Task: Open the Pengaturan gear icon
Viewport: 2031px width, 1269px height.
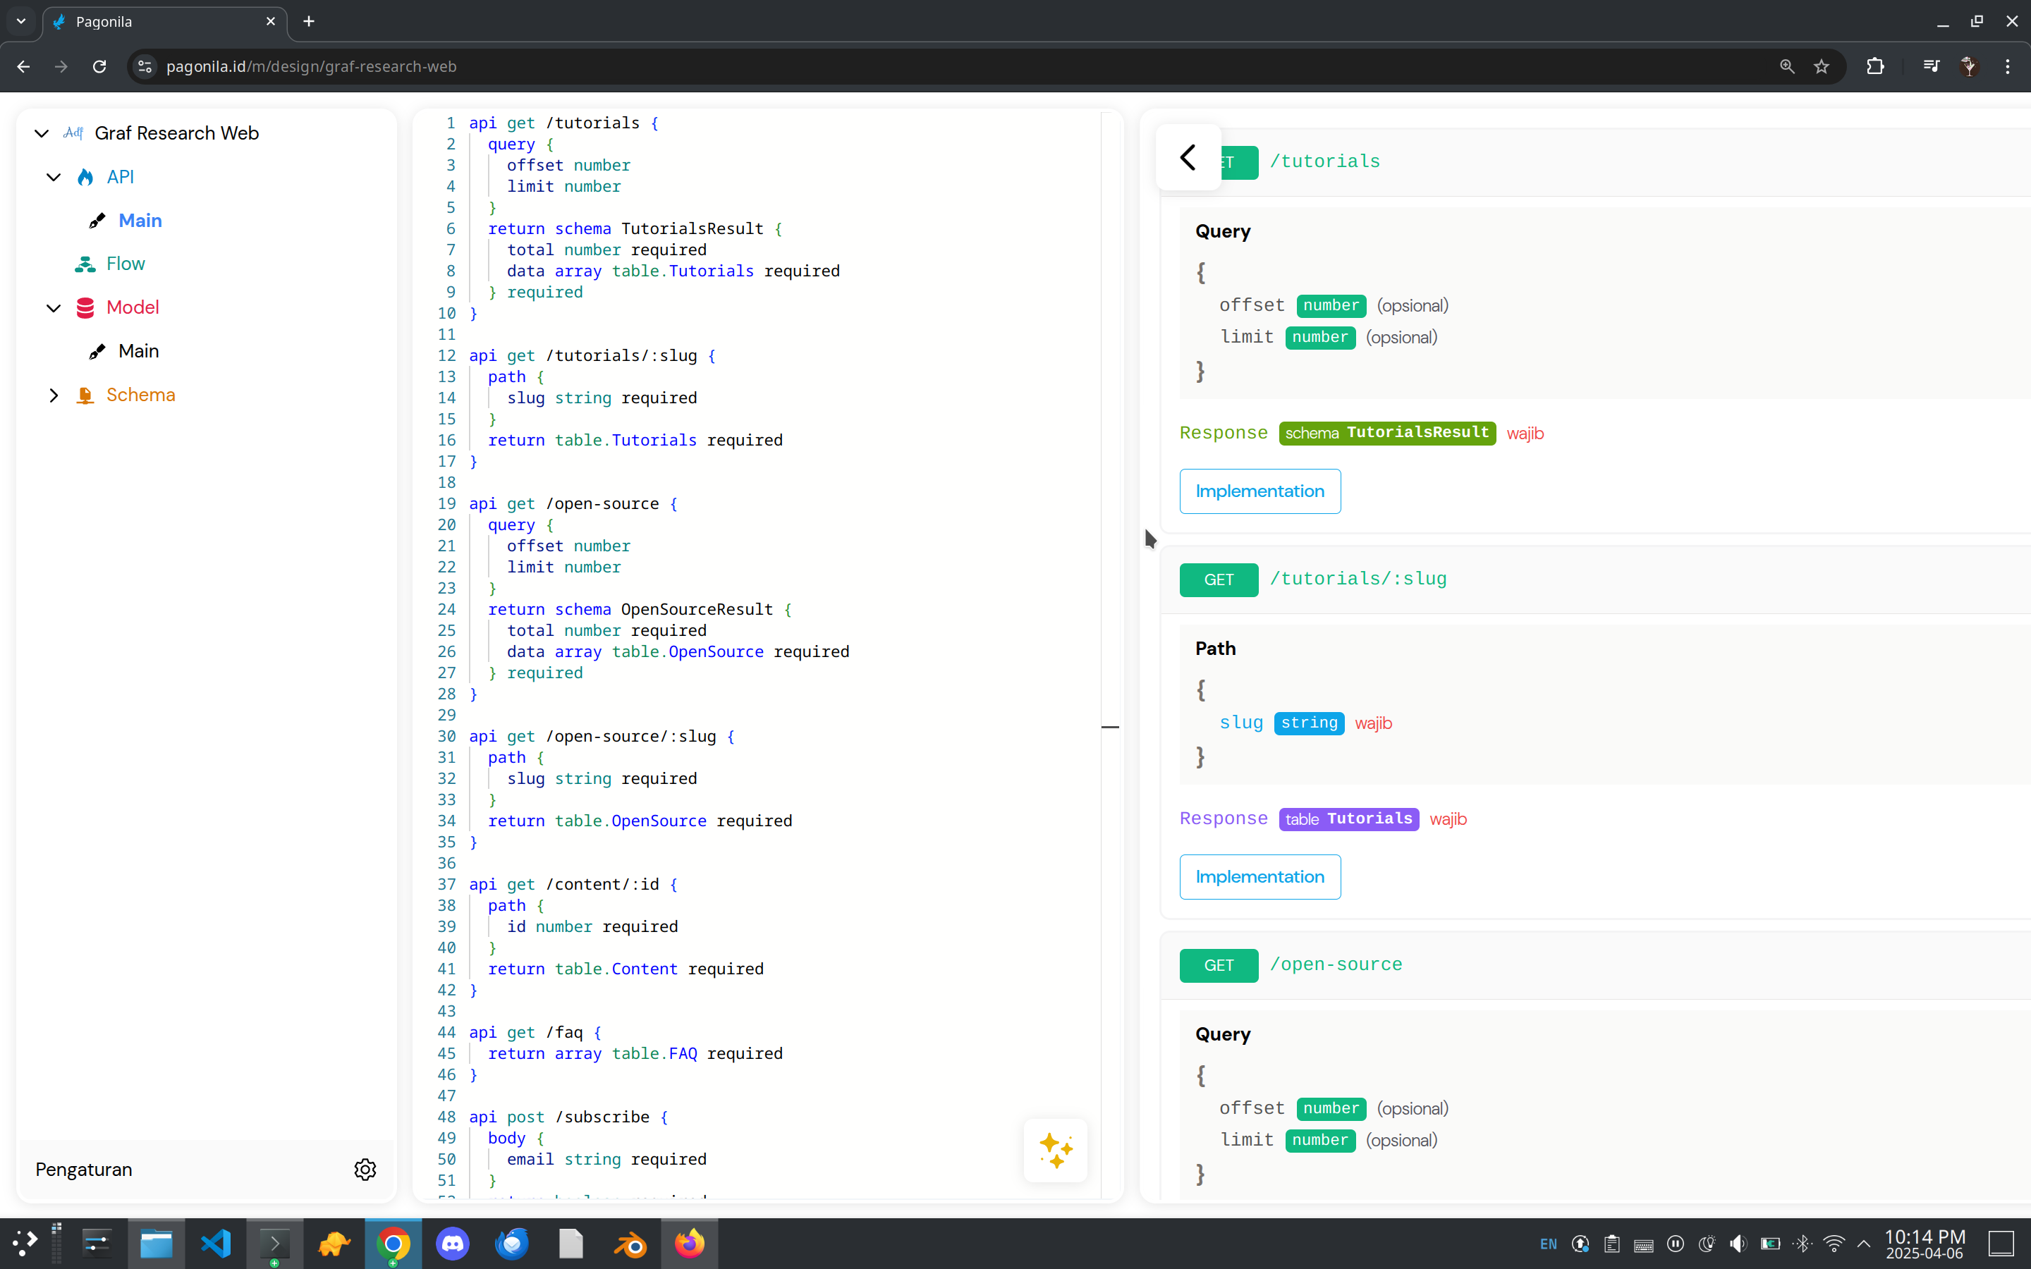Action: click(x=365, y=1169)
